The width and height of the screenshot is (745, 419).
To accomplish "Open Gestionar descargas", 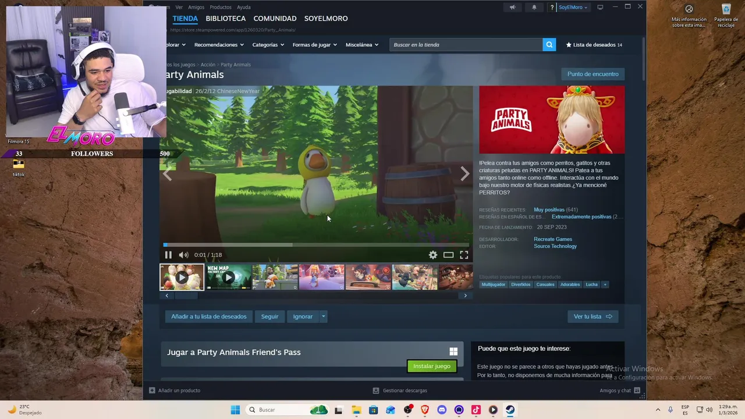I will coord(400,390).
